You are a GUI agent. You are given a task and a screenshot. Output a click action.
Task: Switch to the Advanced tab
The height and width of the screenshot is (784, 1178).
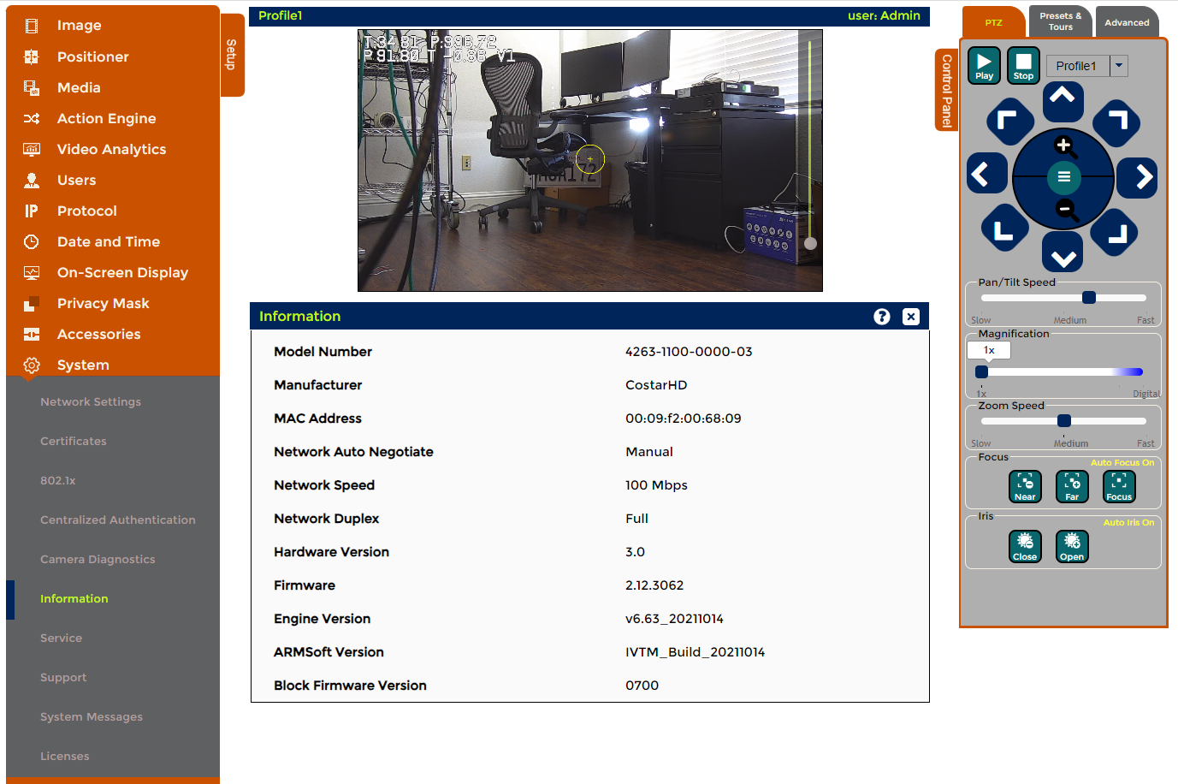pos(1127,22)
